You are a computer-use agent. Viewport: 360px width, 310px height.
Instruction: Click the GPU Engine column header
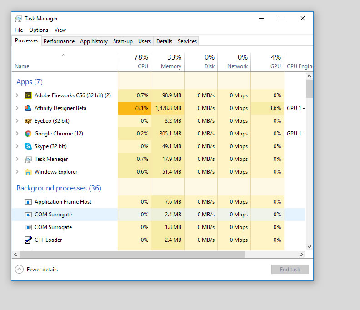[299, 62]
